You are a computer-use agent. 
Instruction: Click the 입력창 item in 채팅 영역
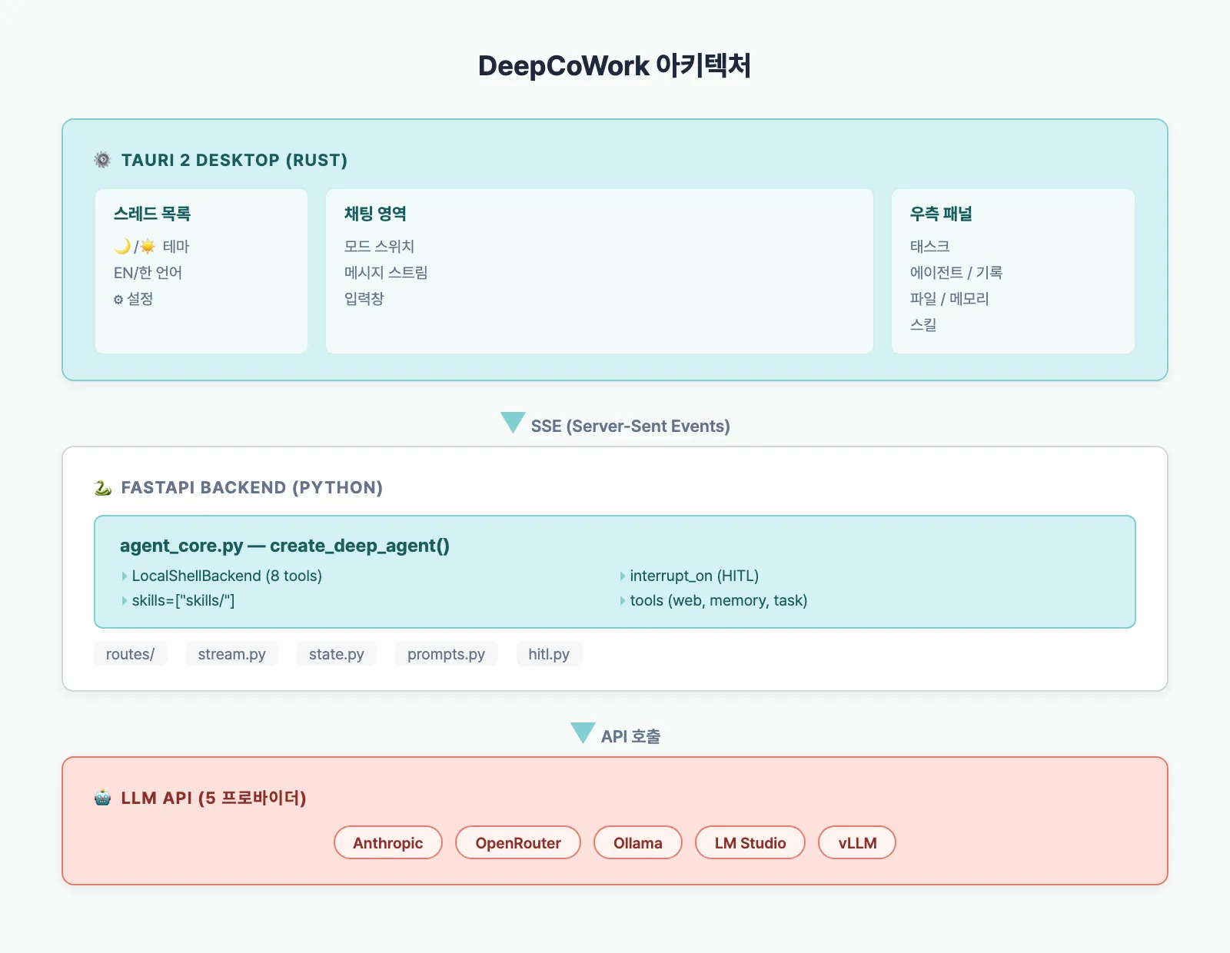[x=364, y=298]
